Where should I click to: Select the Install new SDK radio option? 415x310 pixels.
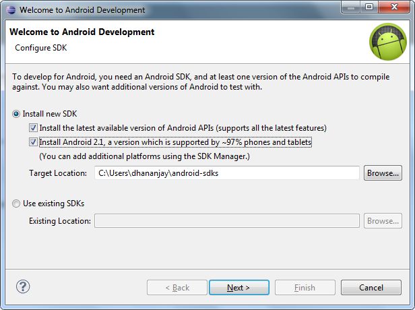click(x=17, y=114)
